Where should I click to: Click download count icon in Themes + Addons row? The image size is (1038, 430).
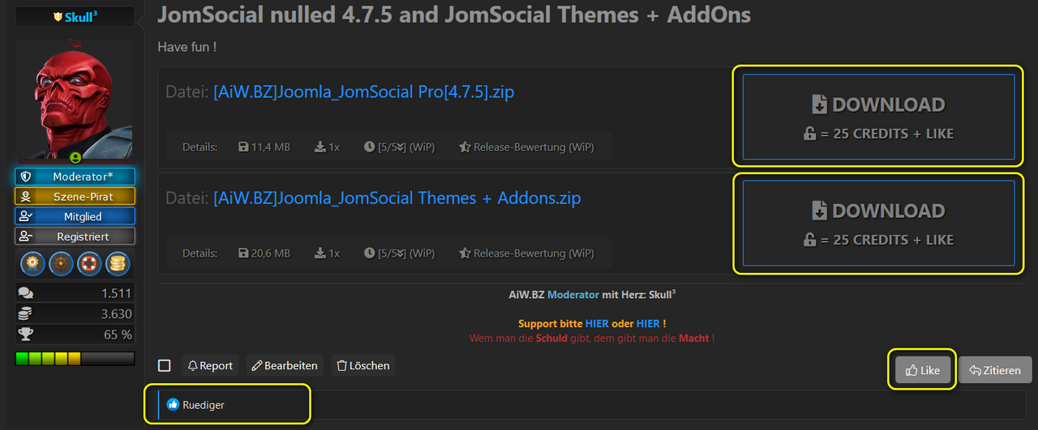click(x=320, y=253)
